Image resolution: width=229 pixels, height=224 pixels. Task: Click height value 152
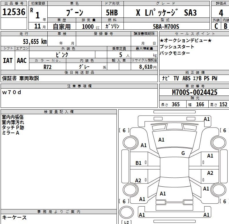(x=223, y=104)
